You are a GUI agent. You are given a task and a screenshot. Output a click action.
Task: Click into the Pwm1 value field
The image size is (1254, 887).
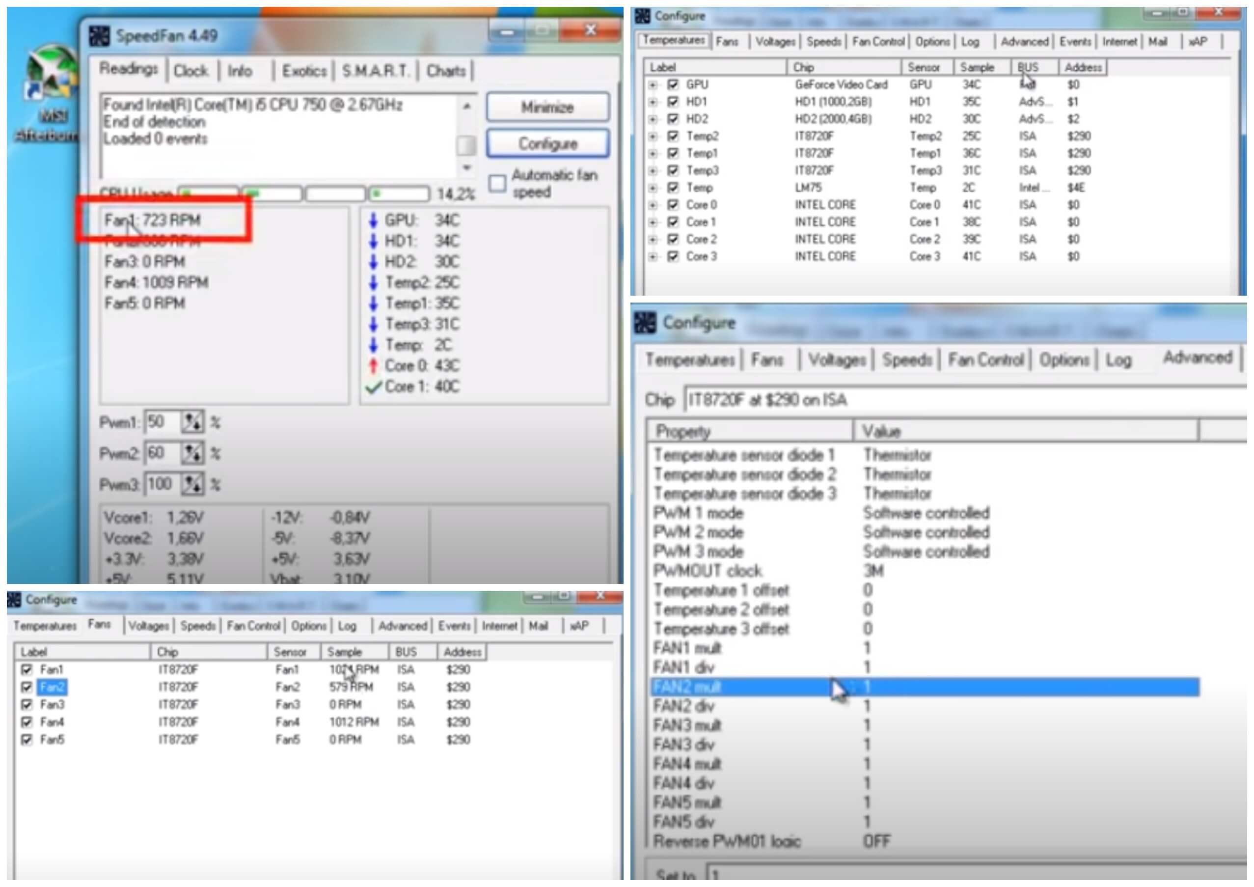coord(163,422)
